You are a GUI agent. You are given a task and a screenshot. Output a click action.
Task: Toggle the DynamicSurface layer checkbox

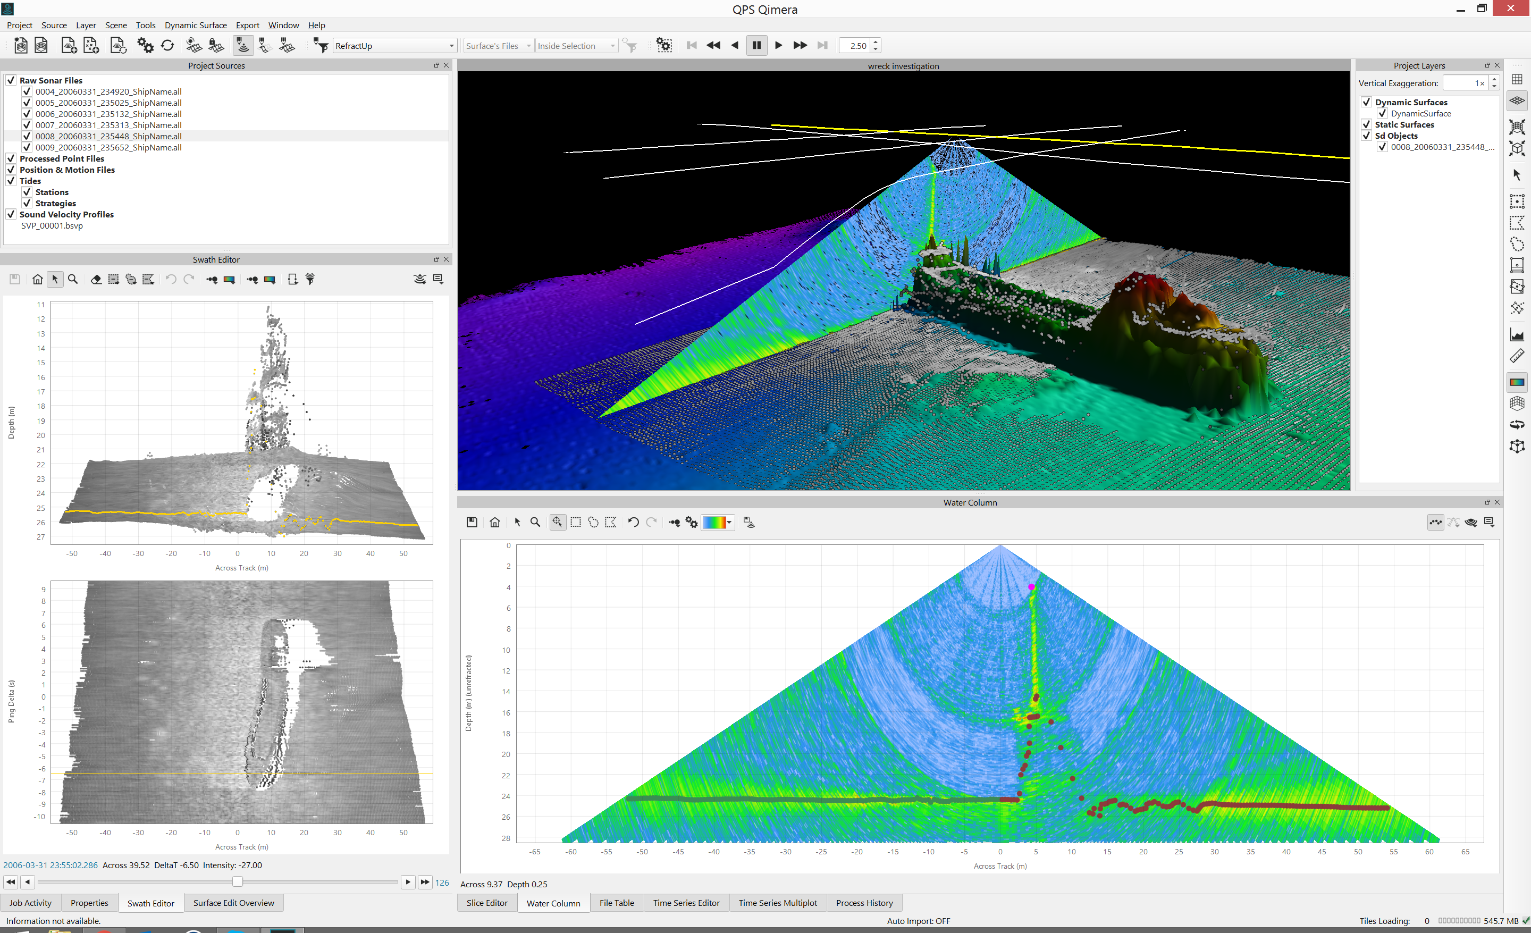pos(1383,114)
